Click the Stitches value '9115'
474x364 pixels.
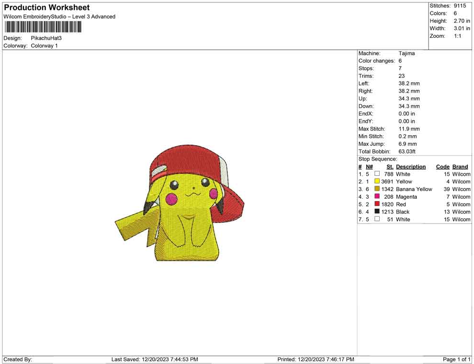click(460, 6)
